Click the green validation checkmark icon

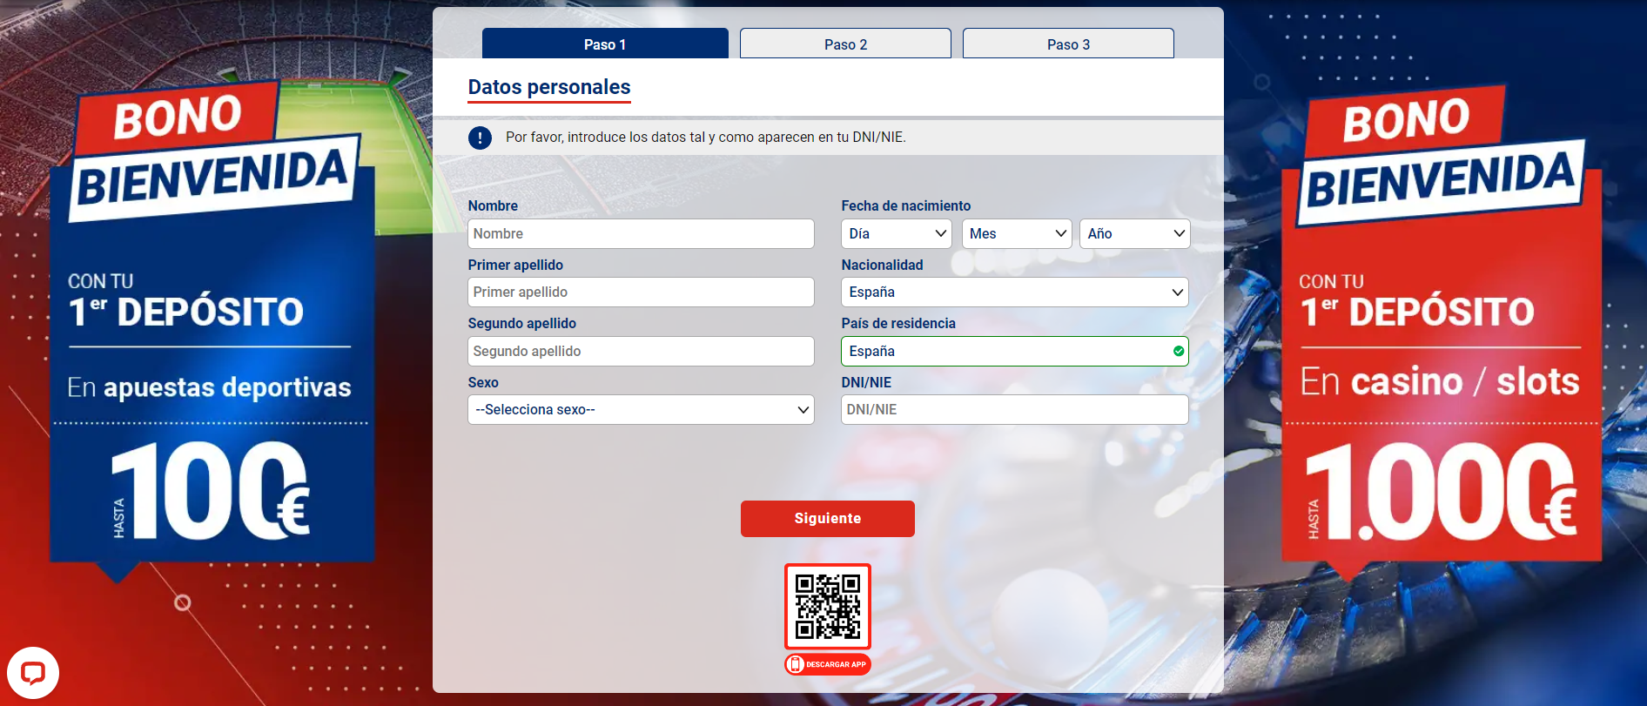(1178, 351)
